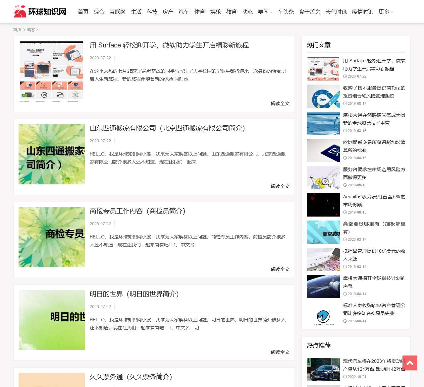Image resolution: width=424 pixels, height=387 pixels.
Task: Open sidebar link 抵押品管理提供10亿美元
Action: click(374, 255)
